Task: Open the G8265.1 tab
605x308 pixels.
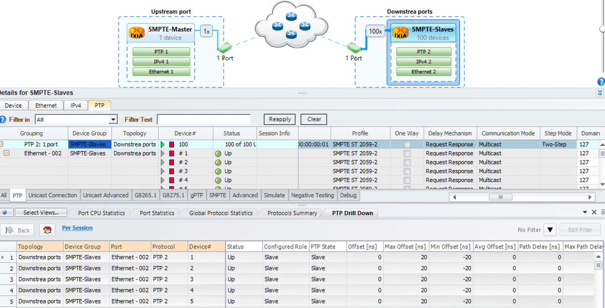Action: pyautogui.click(x=146, y=195)
